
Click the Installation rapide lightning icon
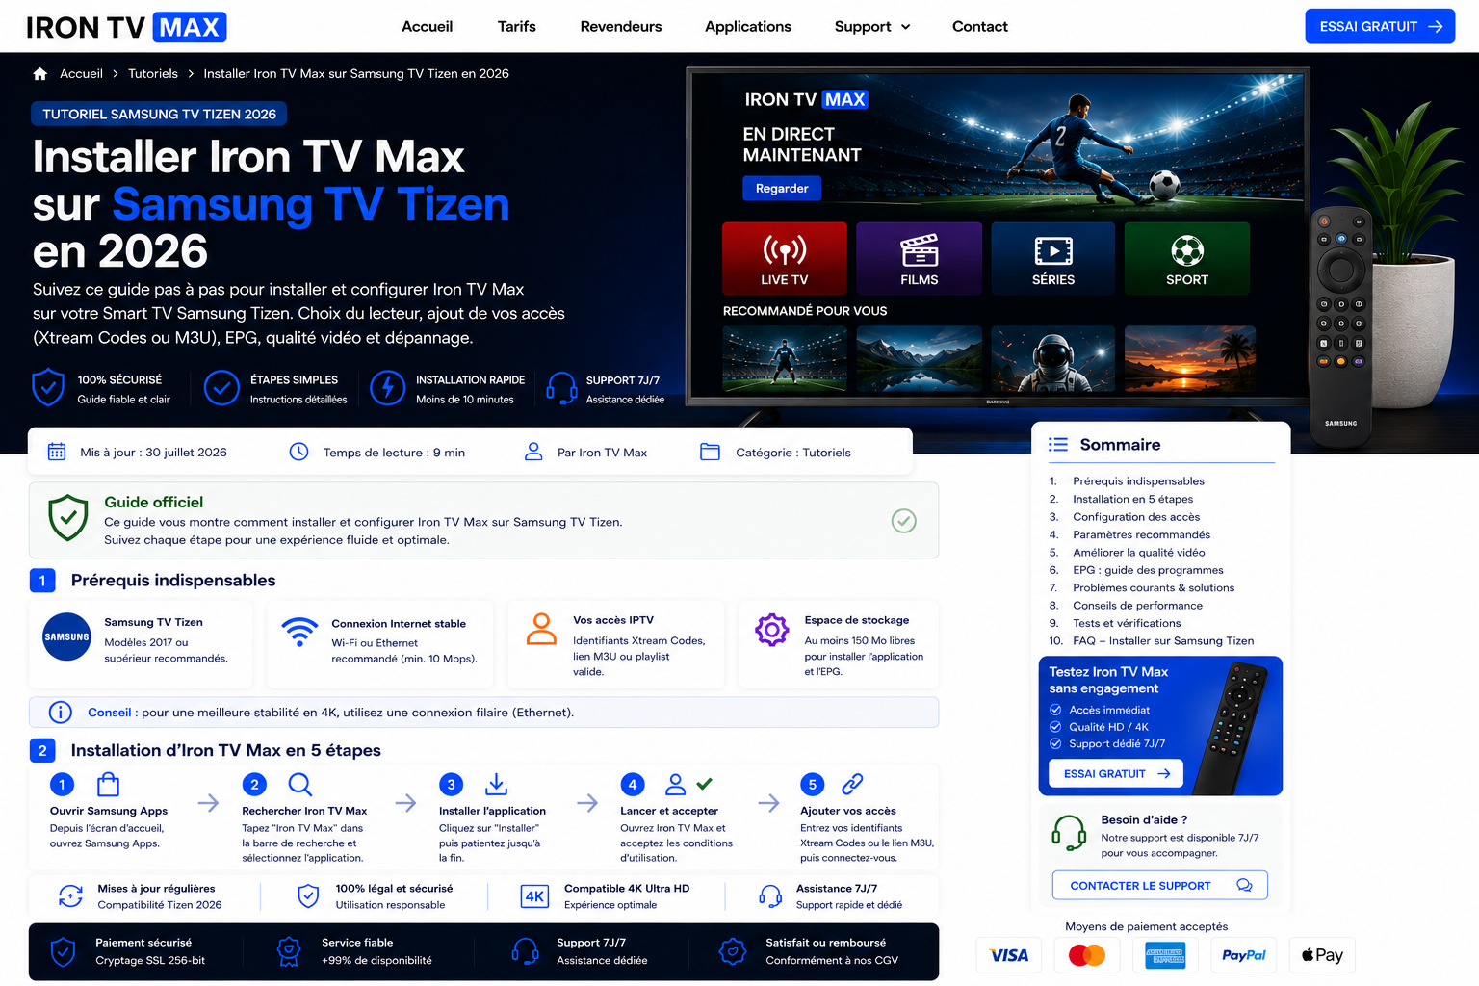pos(388,388)
